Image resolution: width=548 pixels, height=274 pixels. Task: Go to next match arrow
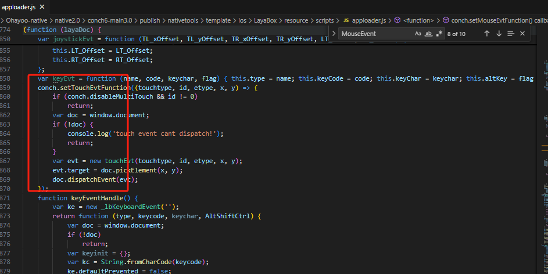[499, 34]
